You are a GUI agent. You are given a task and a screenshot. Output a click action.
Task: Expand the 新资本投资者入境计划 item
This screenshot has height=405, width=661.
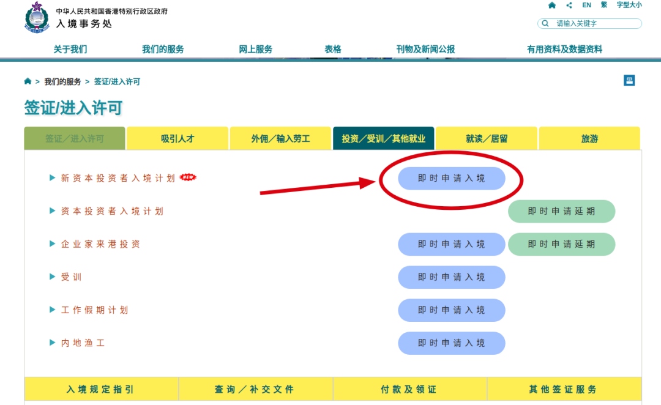pyautogui.click(x=118, y=178)
